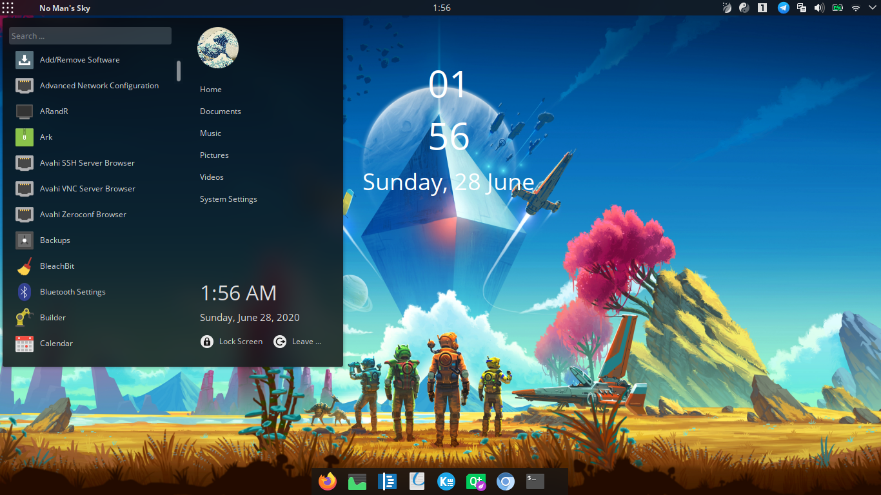Focus the Search ... input field
This screenshot has height=495, width=881.
(90, 36)
